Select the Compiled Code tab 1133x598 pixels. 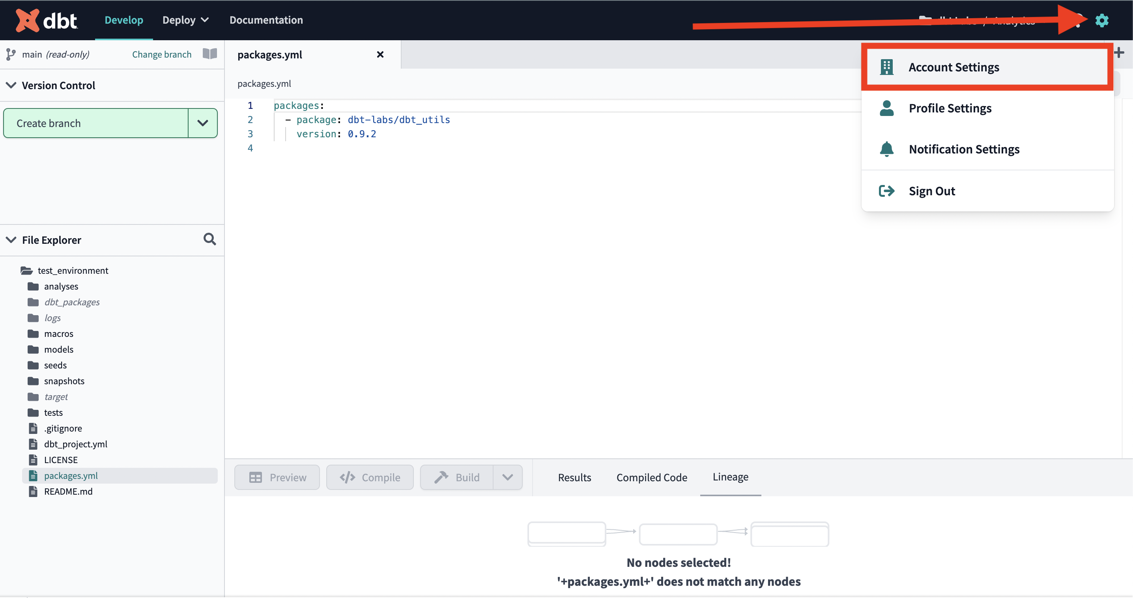[x=651, y=477]
